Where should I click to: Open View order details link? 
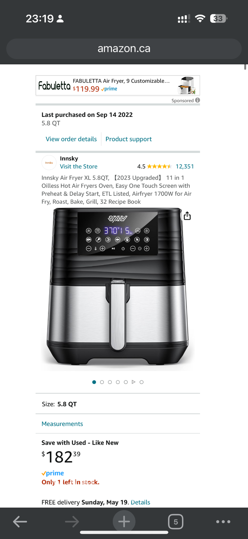[71, 139]
